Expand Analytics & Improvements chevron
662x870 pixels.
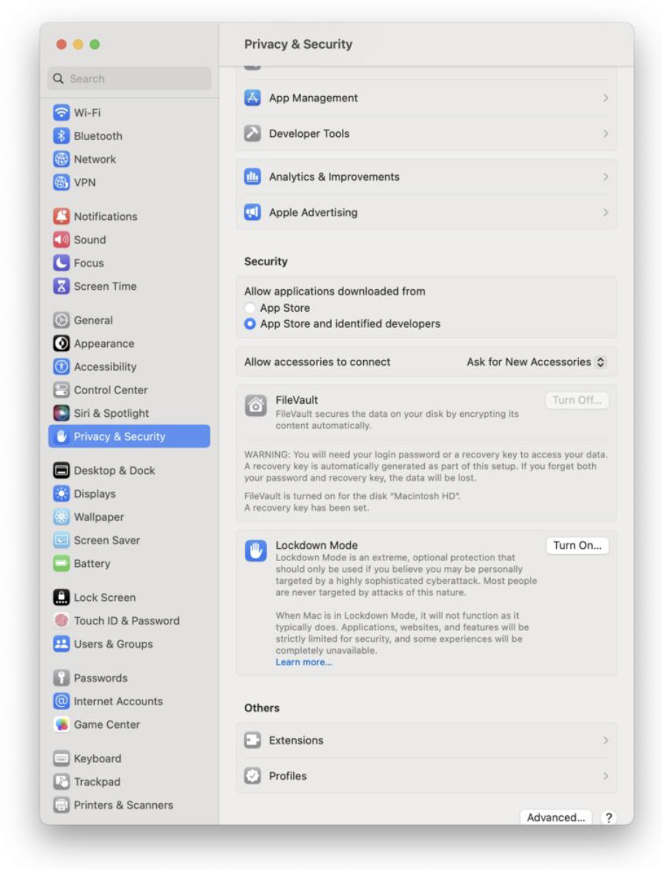coord(605,177)
